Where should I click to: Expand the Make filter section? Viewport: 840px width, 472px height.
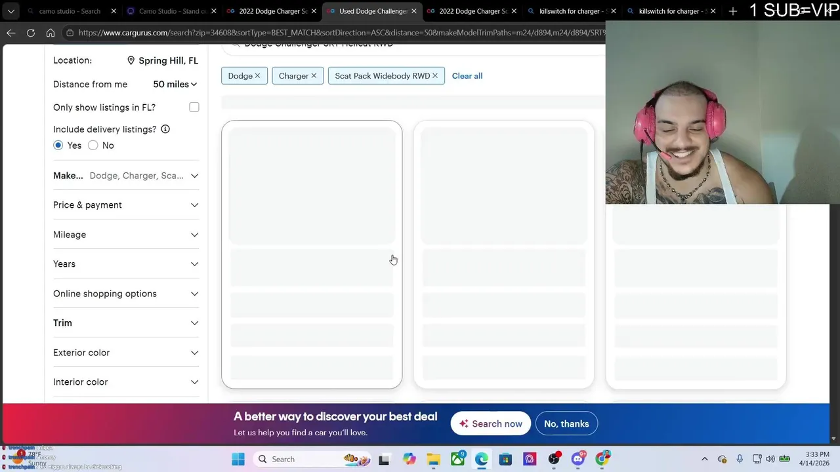point(126,176)
